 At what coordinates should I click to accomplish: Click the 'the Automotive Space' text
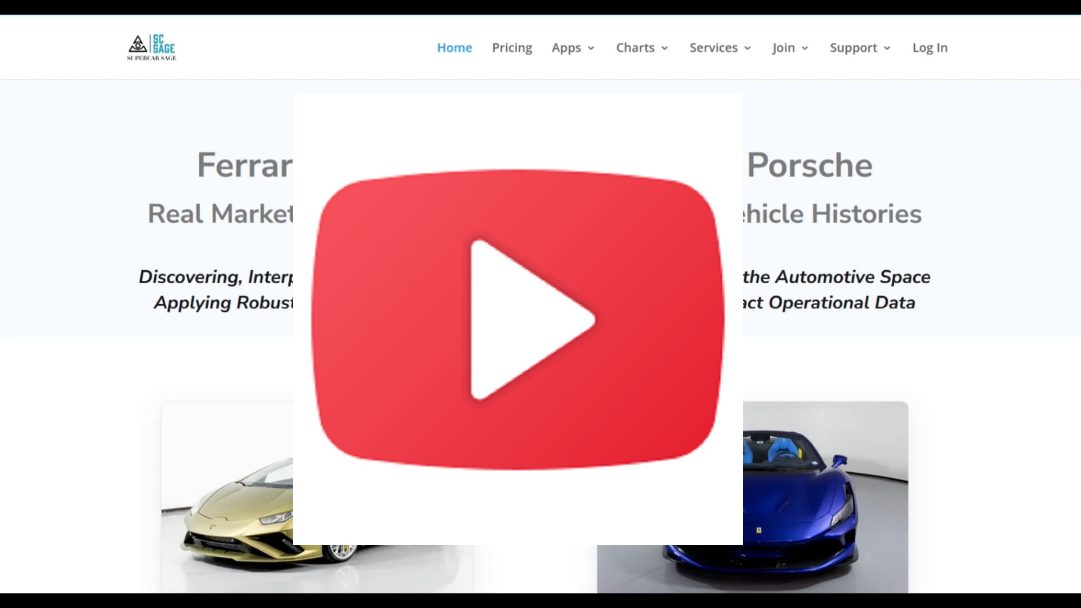click(x=837, y=276)
